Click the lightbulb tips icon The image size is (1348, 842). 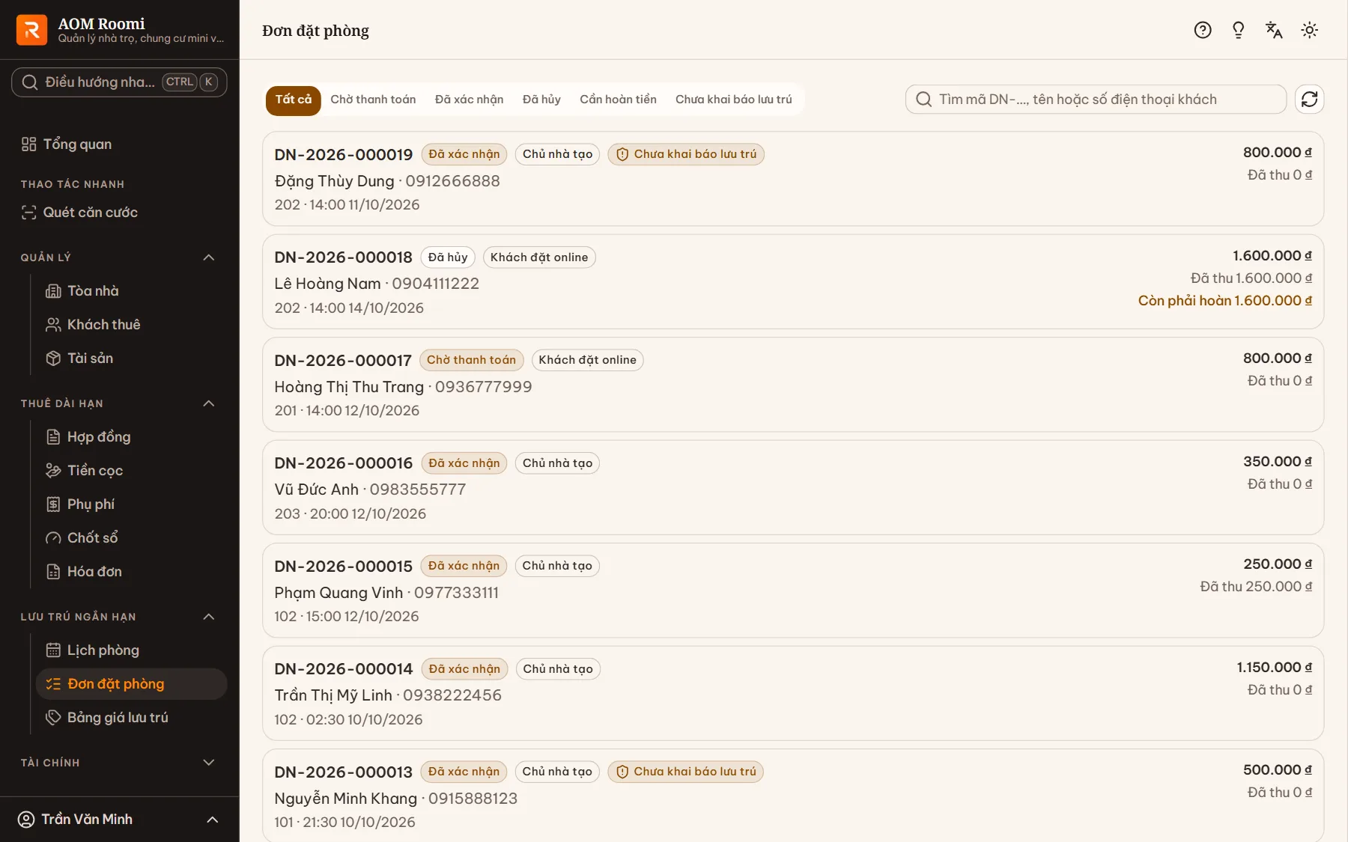pyautogui.click(x=1239, y=30)
